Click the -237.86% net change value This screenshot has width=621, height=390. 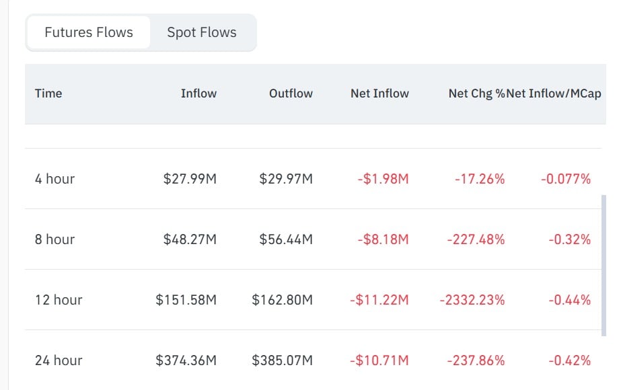pos(476,360)
